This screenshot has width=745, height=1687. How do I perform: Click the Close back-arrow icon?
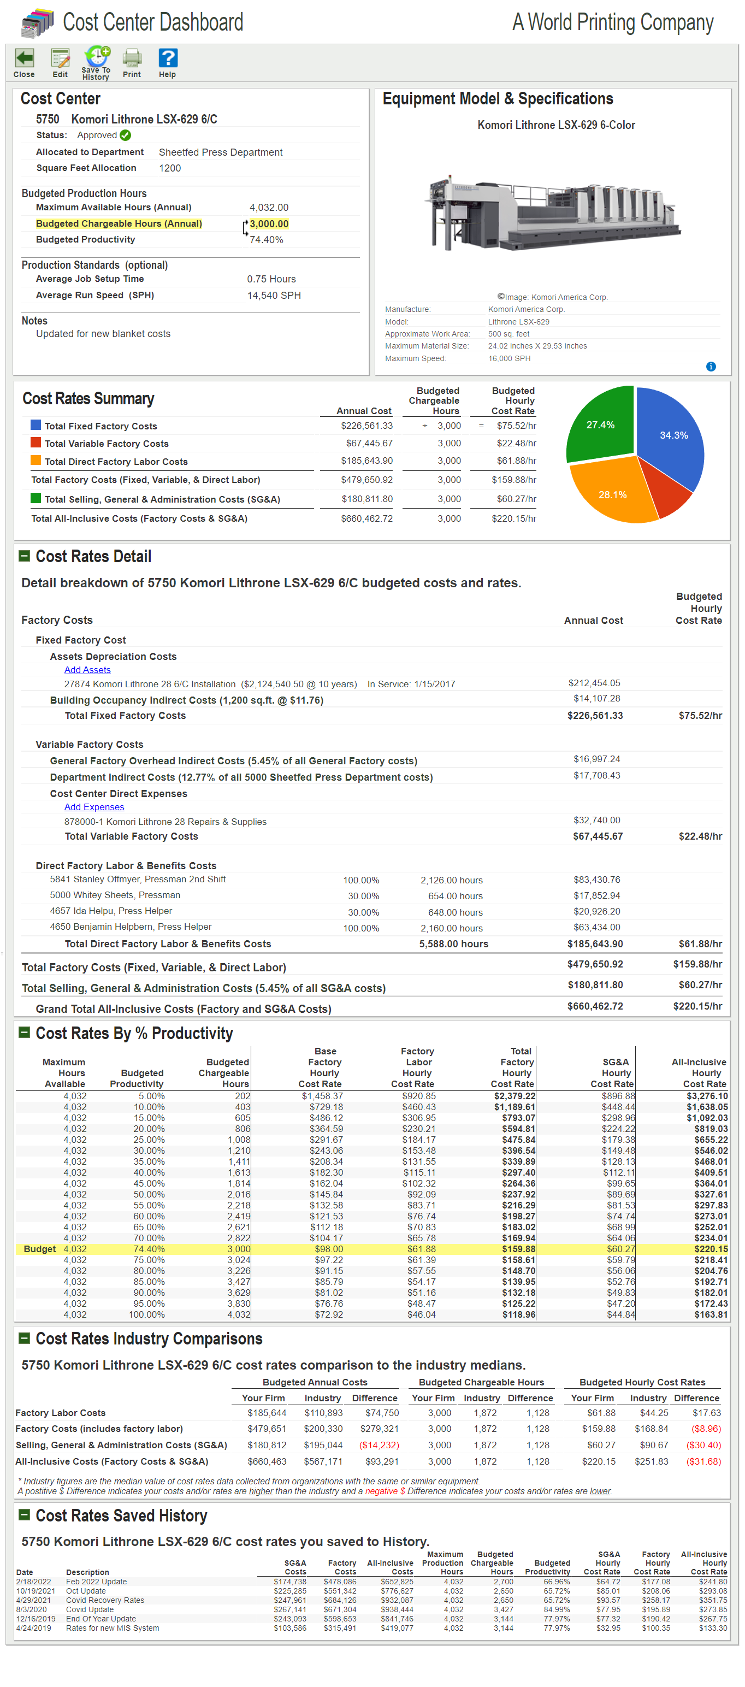24,58
